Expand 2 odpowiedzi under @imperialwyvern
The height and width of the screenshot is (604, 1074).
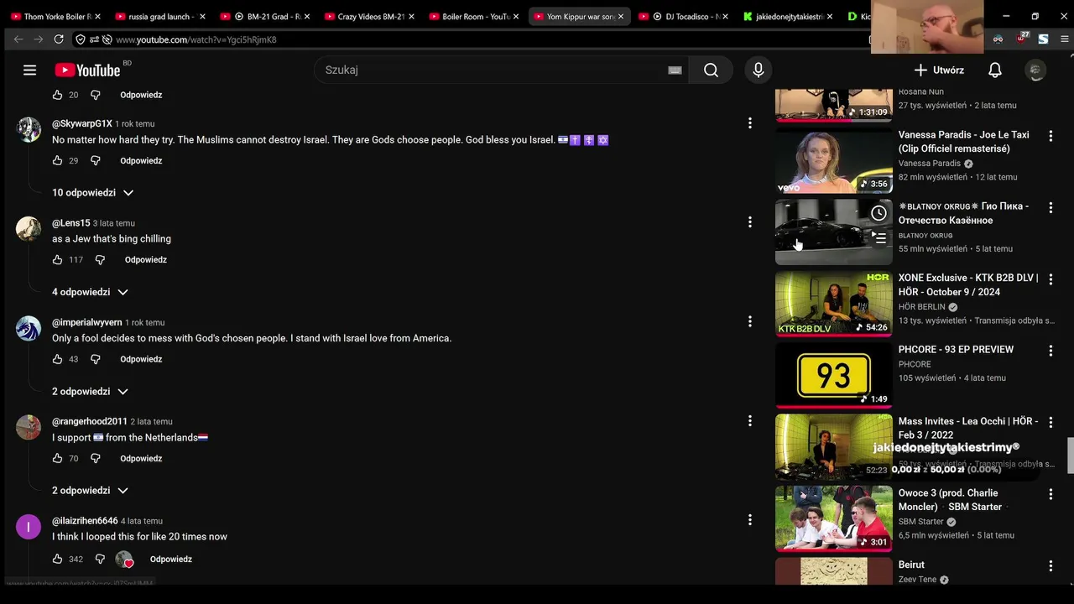click(x=91, y=391)
